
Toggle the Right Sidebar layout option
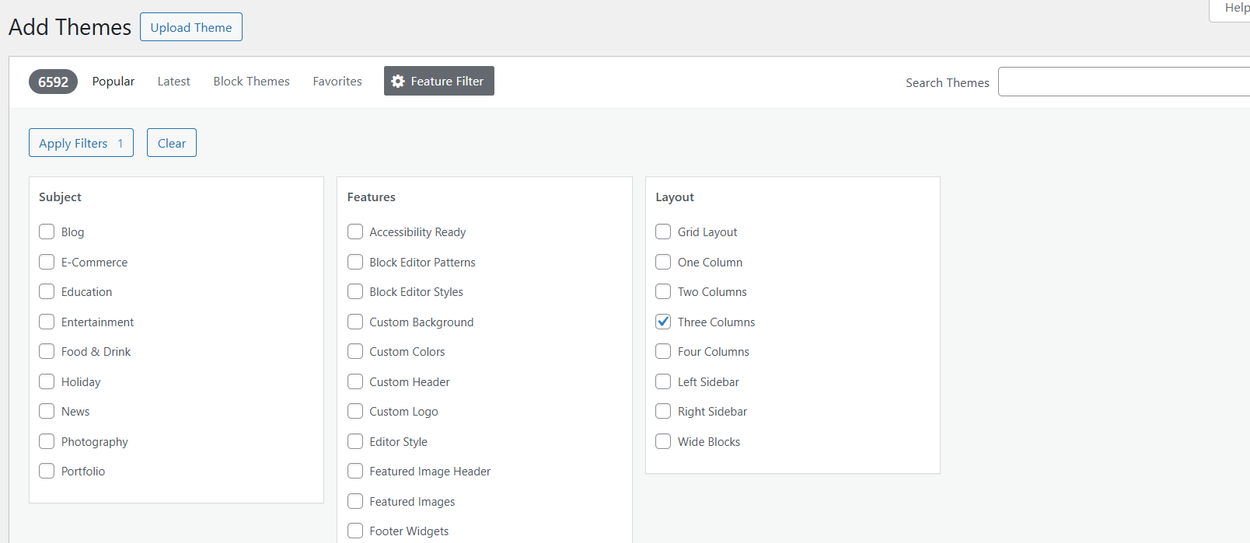[663, 411]
